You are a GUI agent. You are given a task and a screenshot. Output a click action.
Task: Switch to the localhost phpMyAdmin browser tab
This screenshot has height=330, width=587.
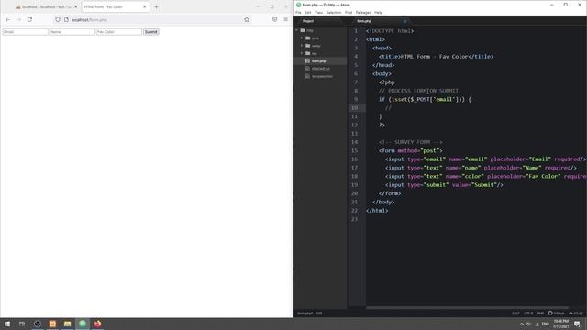point(46,6)
